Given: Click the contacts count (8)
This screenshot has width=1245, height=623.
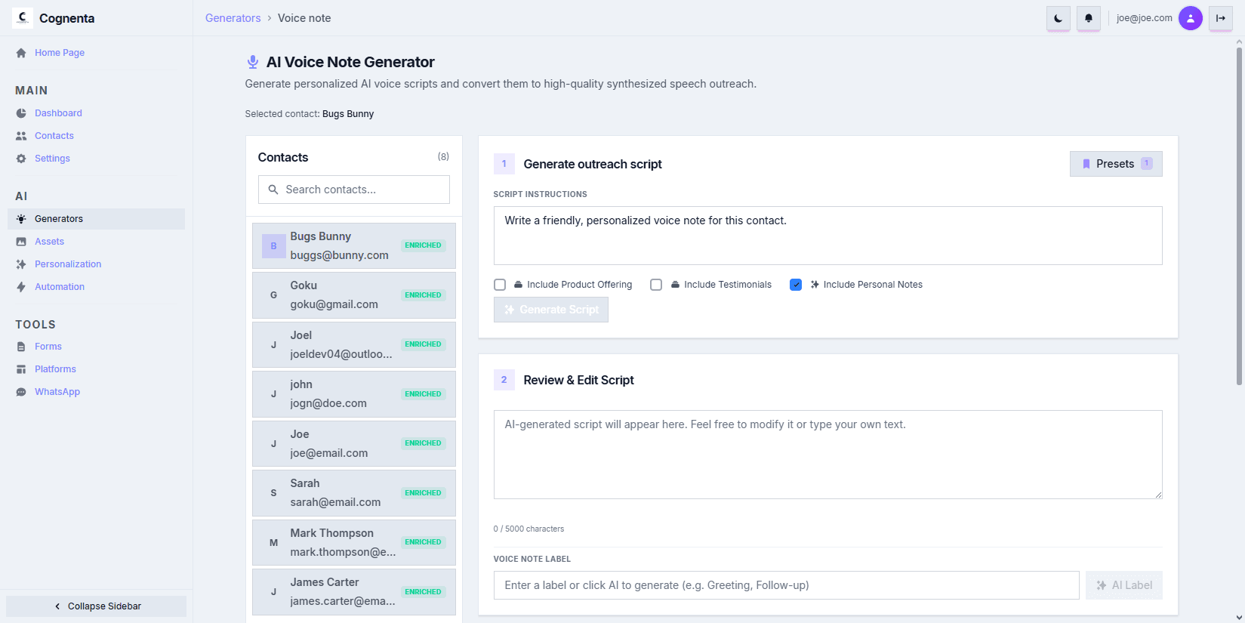Looking at the screenshot, I should tap(443, 156).
